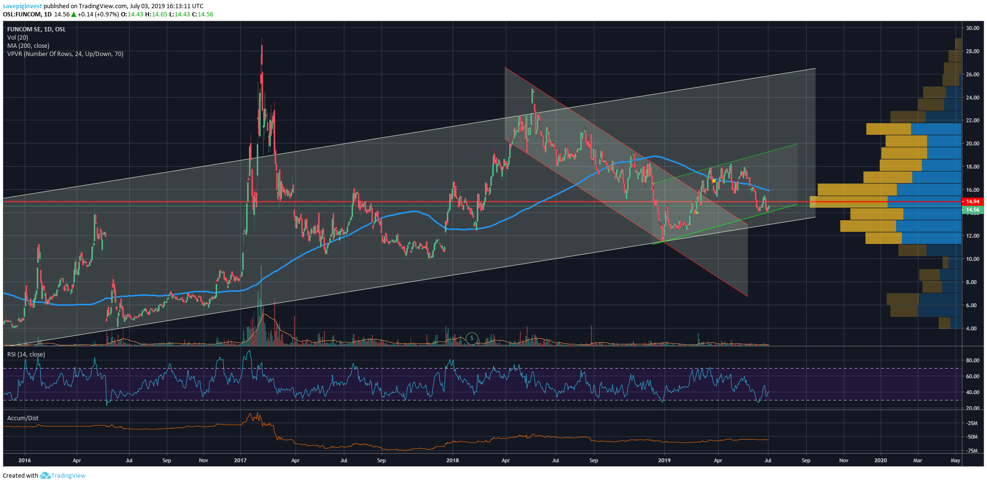The image size is (987, 484).
Task: Click the 20.00 price axis label
Action: pos(972,143)
